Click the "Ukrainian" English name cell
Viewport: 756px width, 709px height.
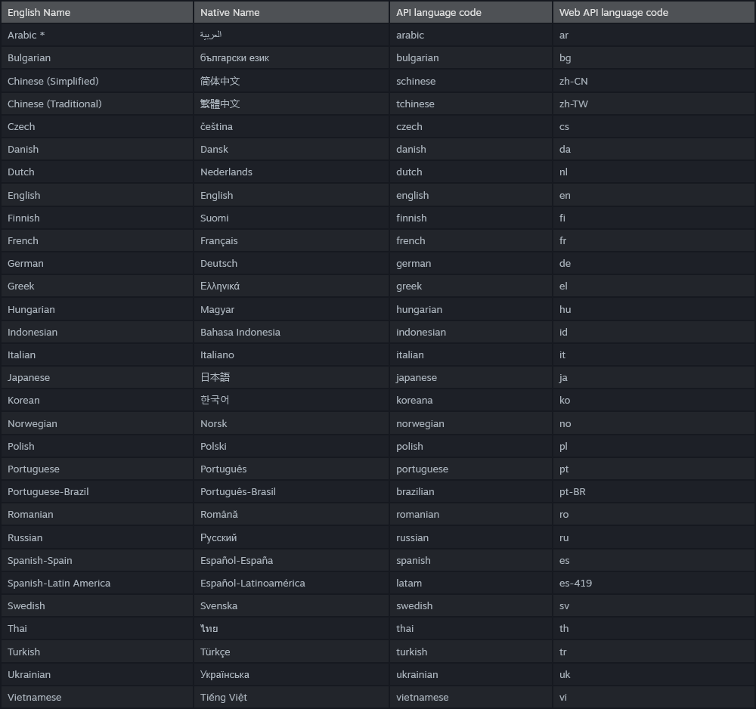97,675
